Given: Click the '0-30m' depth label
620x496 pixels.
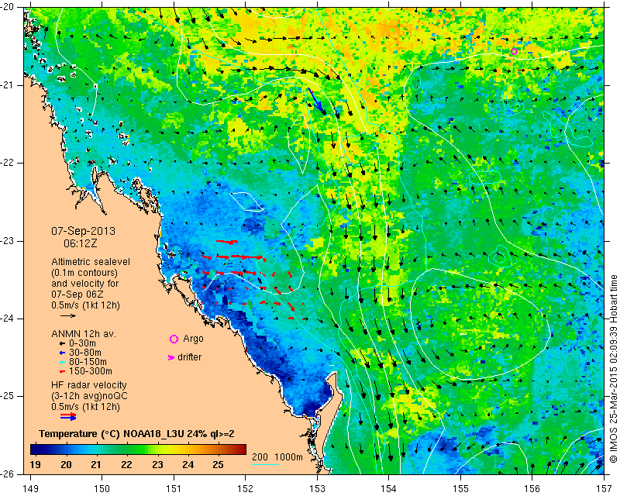Looking at the screenshot, I should point(82,344).
